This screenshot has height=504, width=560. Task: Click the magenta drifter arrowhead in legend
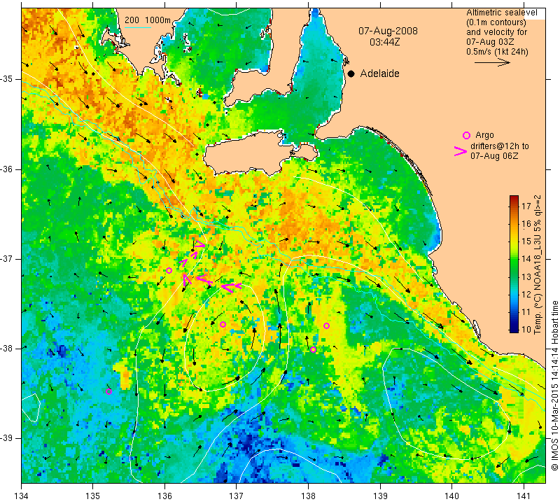coord(461,151)
